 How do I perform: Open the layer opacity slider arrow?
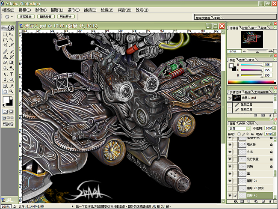pyautogui.click(x=274, y=128)
